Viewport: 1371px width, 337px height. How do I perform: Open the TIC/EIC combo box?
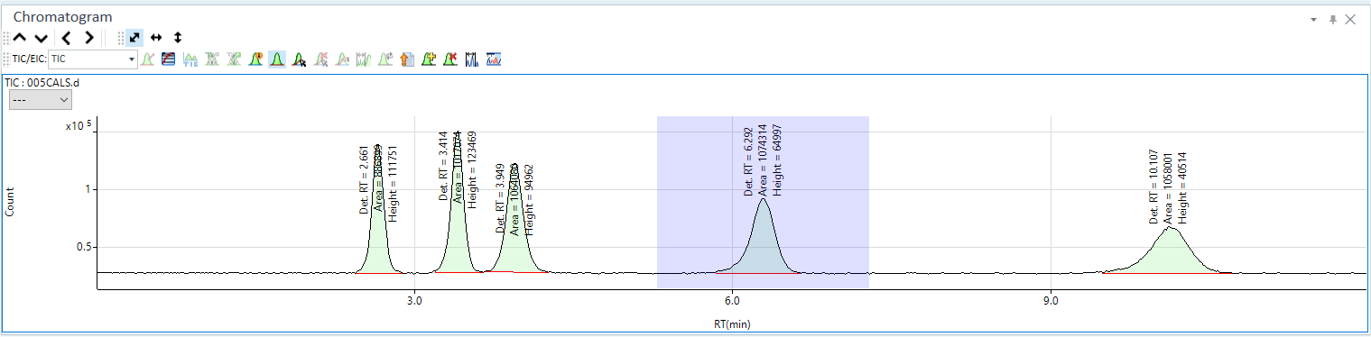point(93,59)
